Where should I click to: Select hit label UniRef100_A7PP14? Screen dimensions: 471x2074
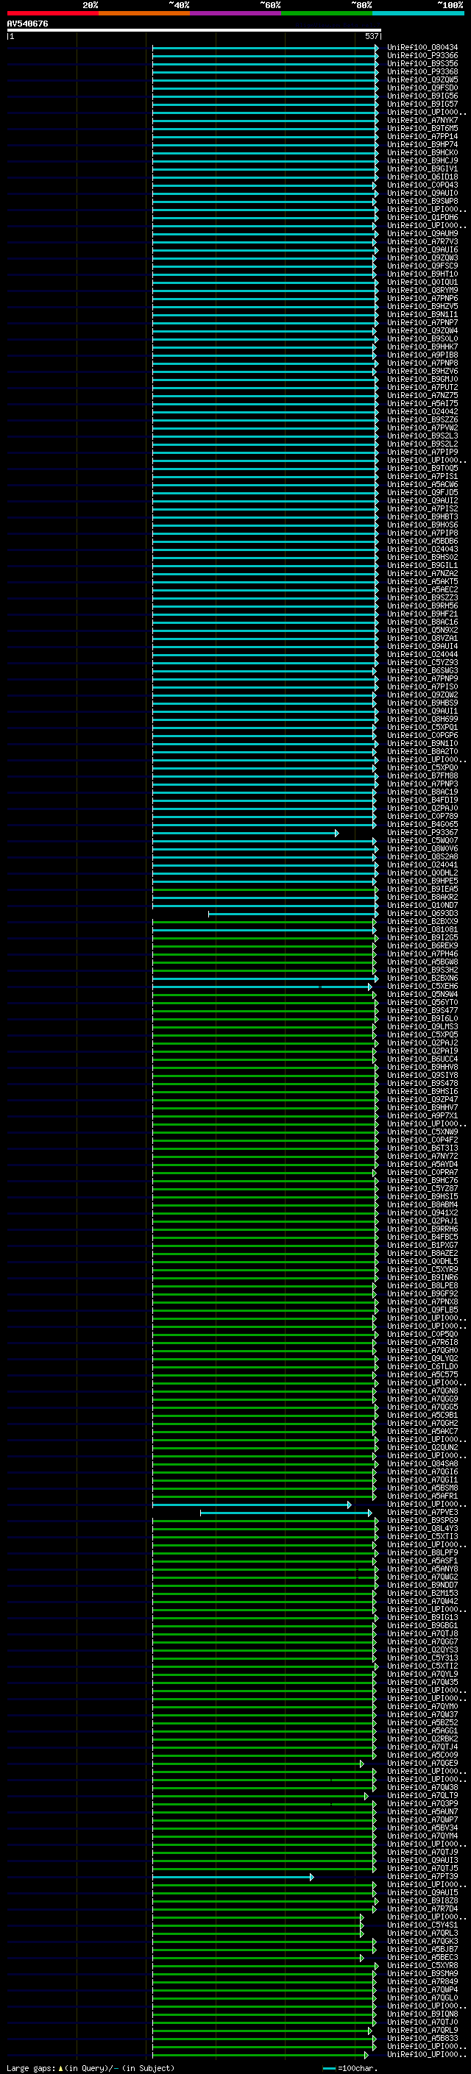[x=422, y=137]
